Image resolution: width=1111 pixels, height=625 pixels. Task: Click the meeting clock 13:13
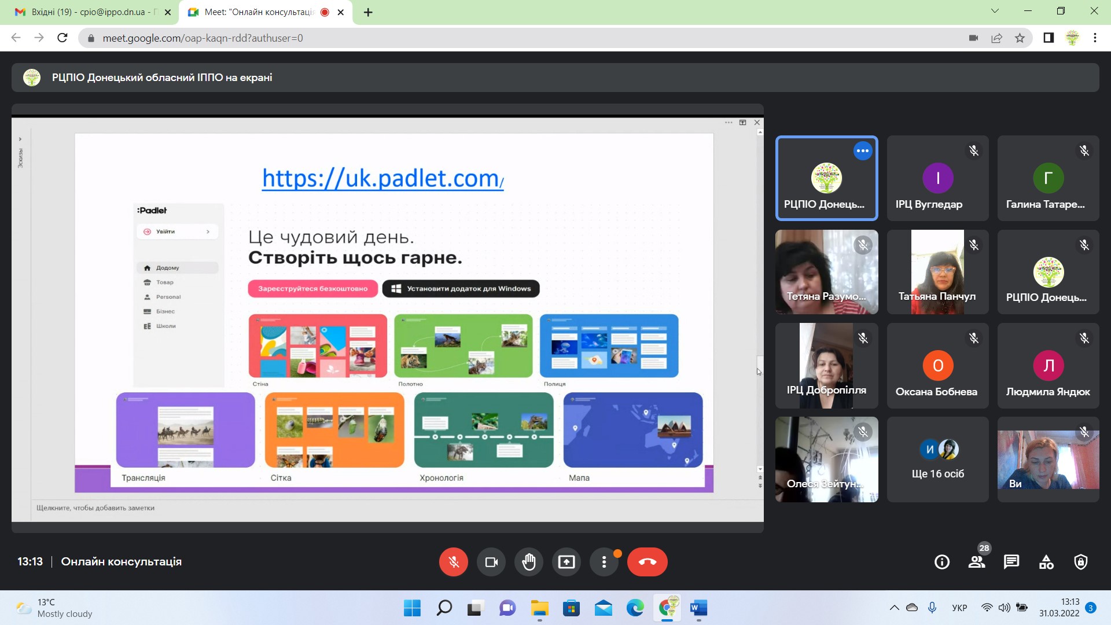tap(30, 562)
